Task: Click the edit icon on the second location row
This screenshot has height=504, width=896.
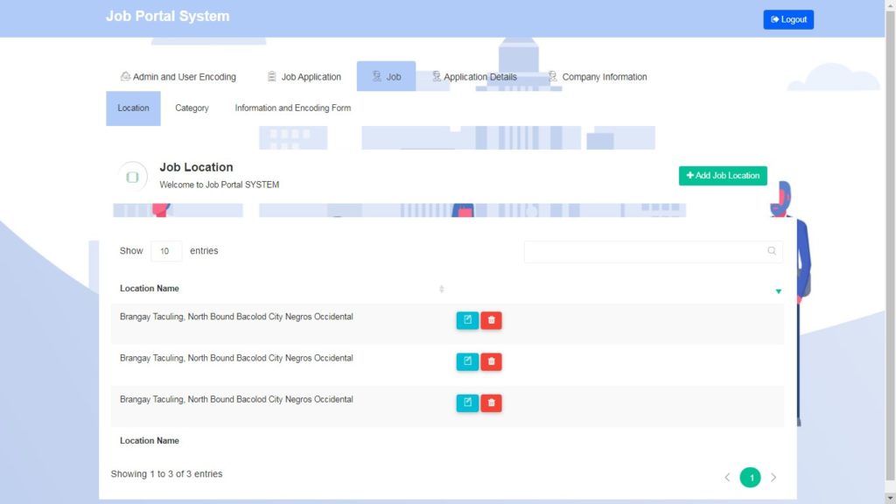Action: point(467,360)
